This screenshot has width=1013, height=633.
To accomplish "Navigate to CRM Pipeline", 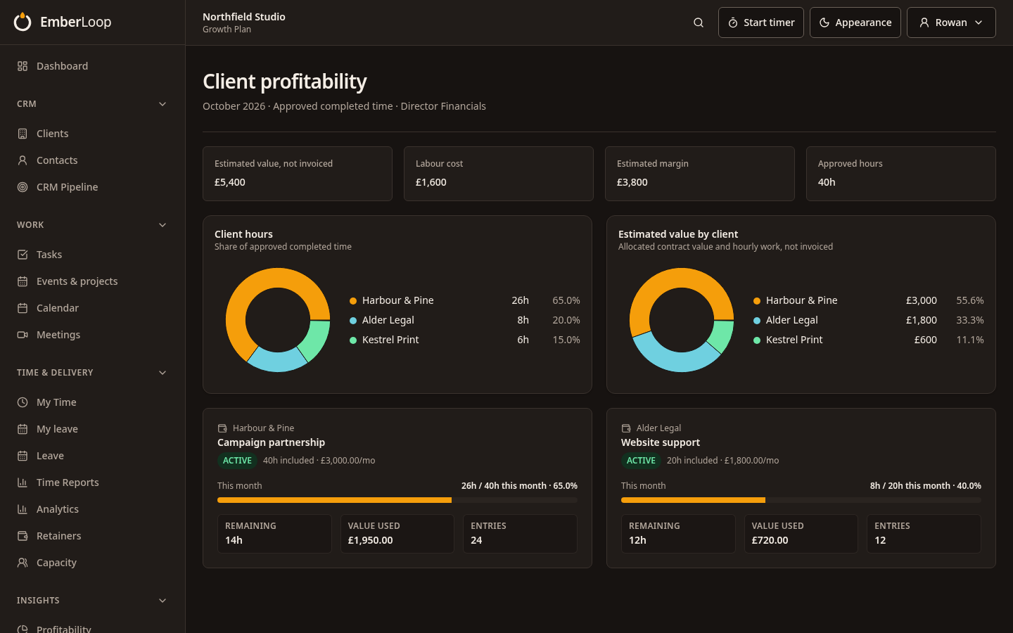I will coord(92,187).
